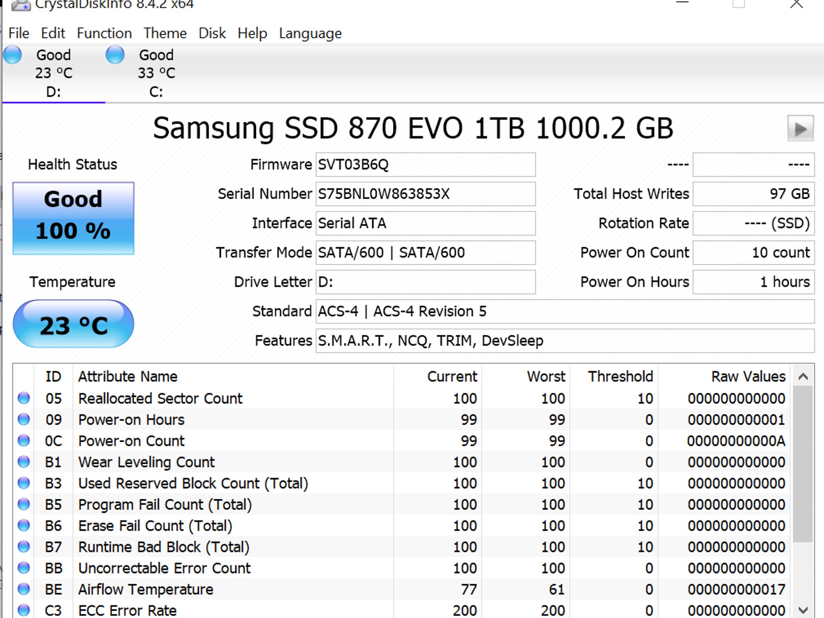The image size is (824, 618).
Task: Open the Theme menu
Action: 165,33
